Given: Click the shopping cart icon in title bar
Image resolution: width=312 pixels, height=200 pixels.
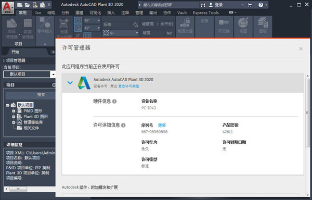Looking at the screenshot, I should [250, 5].
